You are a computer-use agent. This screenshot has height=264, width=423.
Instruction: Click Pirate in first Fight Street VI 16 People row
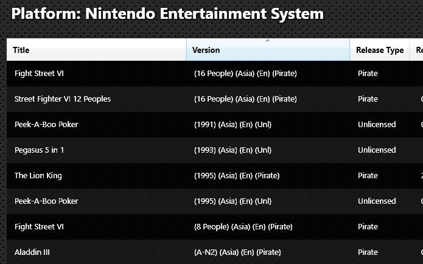[368, 74]
